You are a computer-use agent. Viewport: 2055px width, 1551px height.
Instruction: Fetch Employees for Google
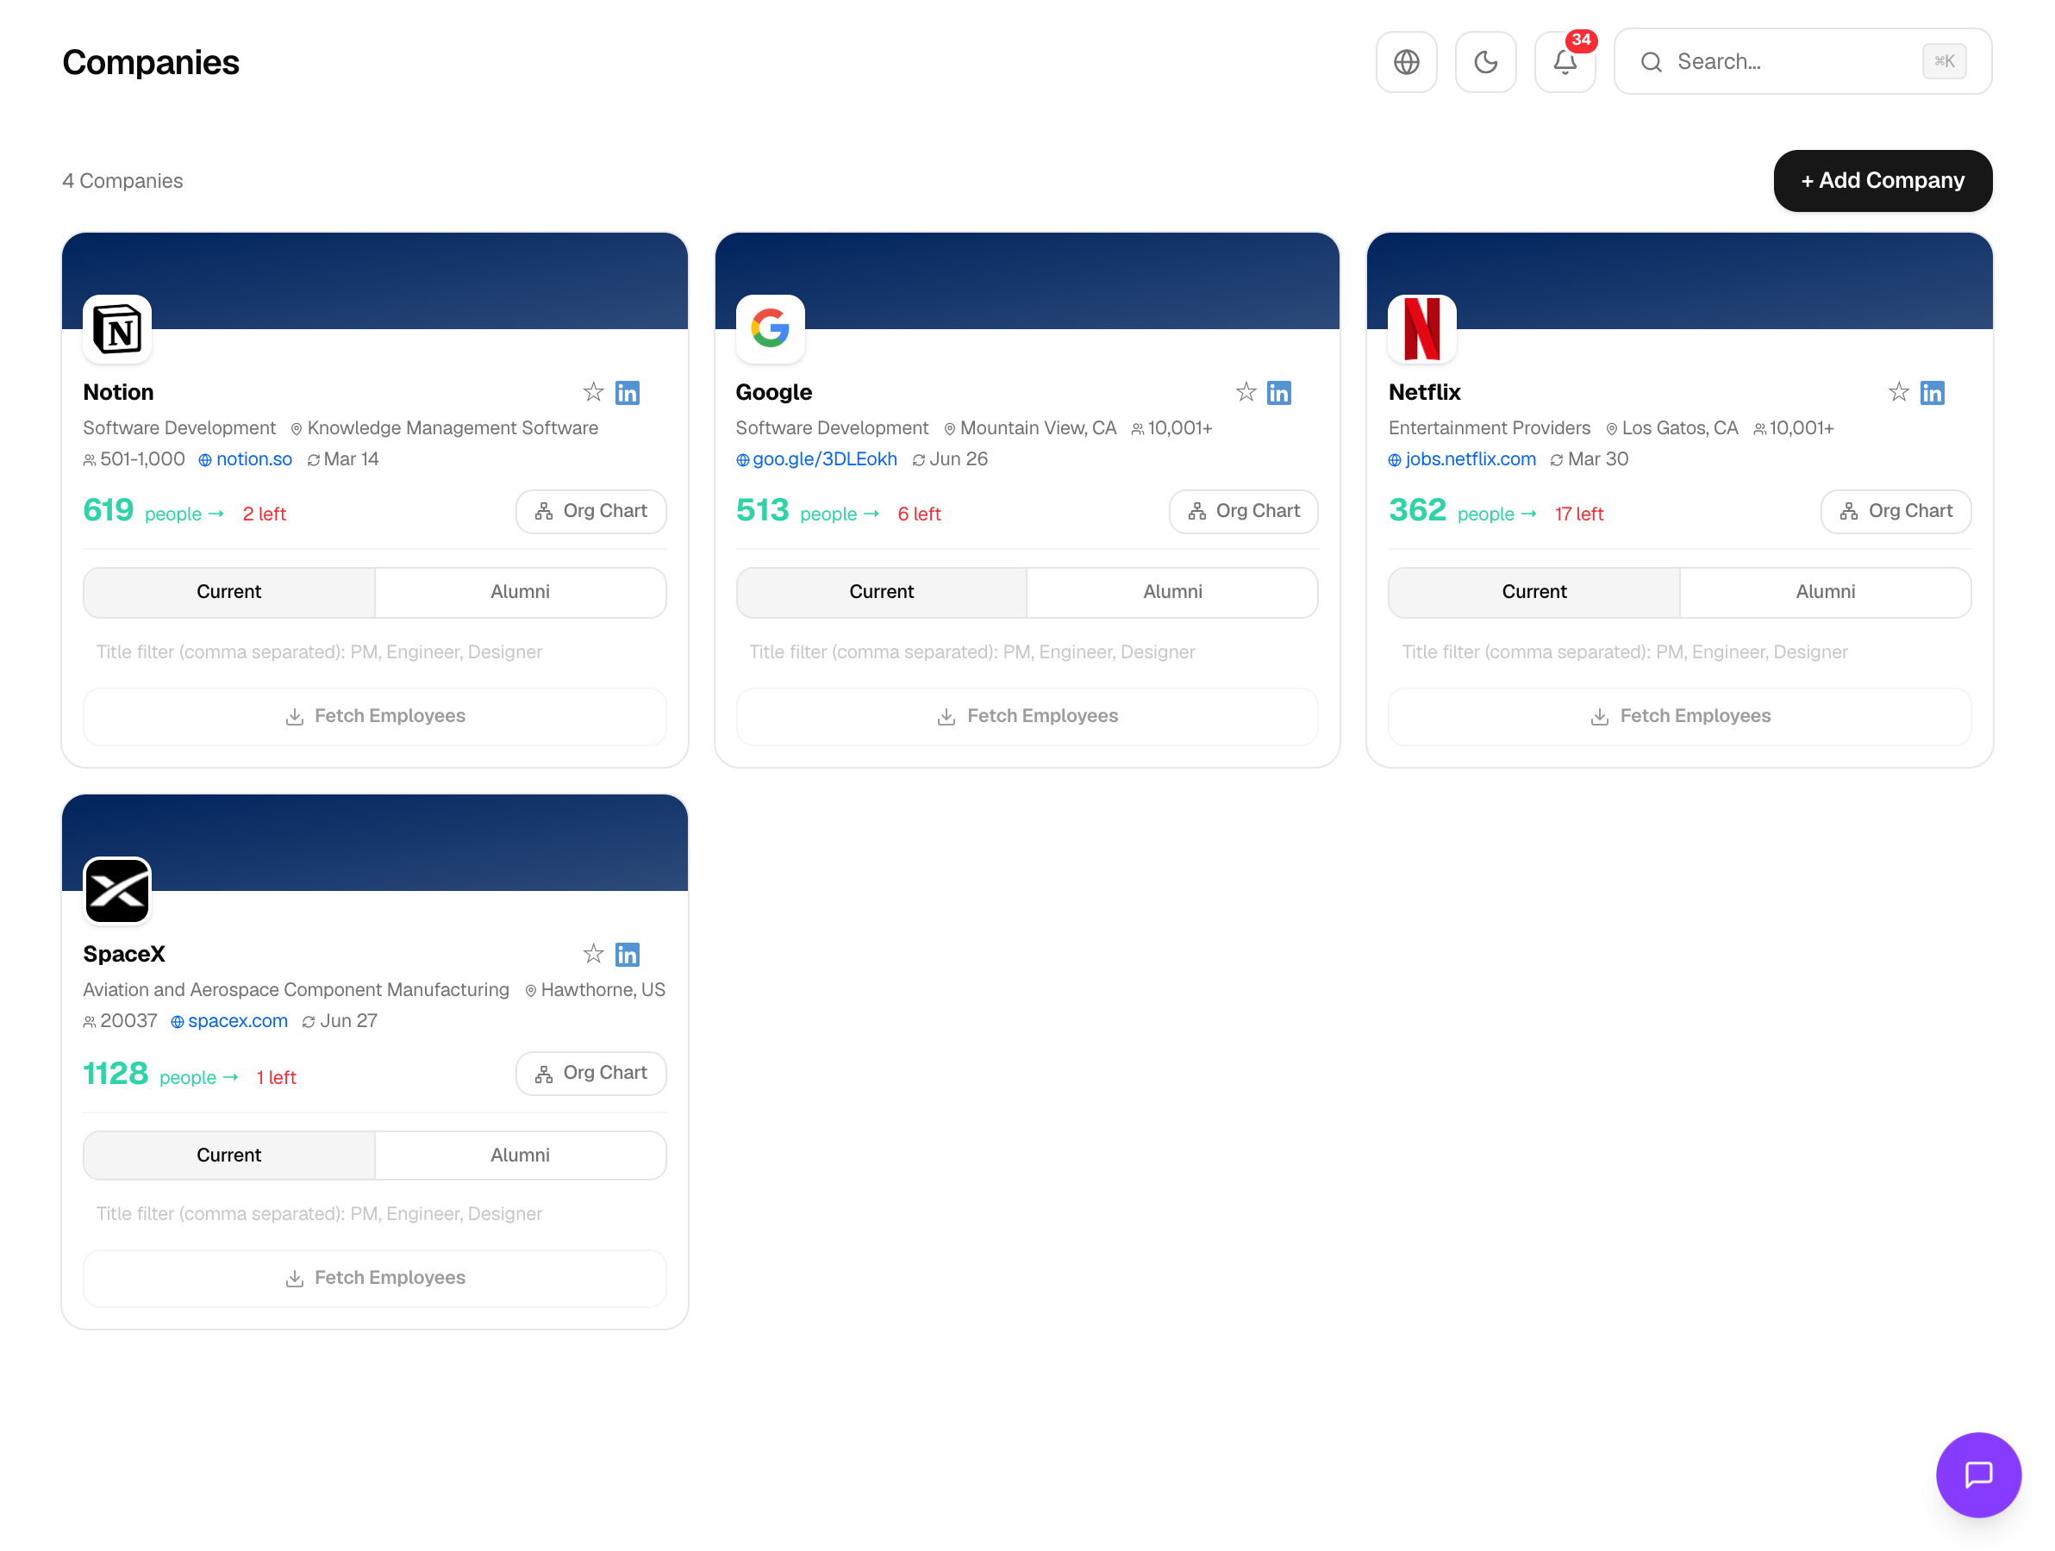1027,716
